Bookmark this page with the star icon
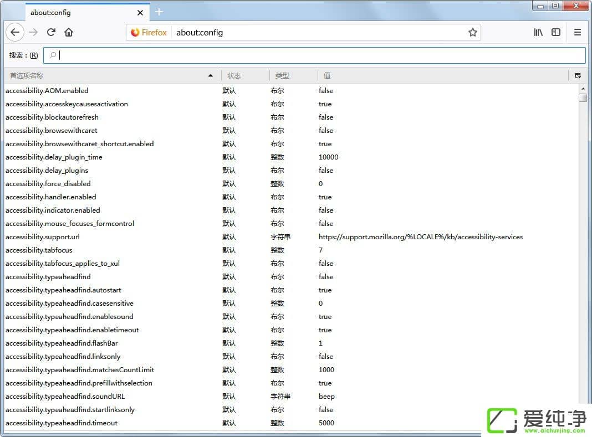The width and height of the screenshot is (592, 437). tap(472, 33)
